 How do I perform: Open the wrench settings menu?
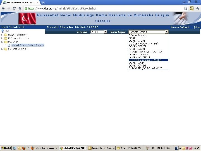(198, 8)
